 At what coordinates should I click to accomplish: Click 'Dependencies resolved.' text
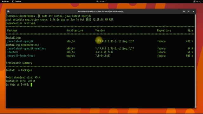click(21, 23)
